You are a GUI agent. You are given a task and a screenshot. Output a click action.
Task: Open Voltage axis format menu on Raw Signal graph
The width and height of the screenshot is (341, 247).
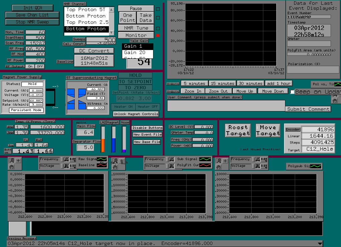(73, 166)
